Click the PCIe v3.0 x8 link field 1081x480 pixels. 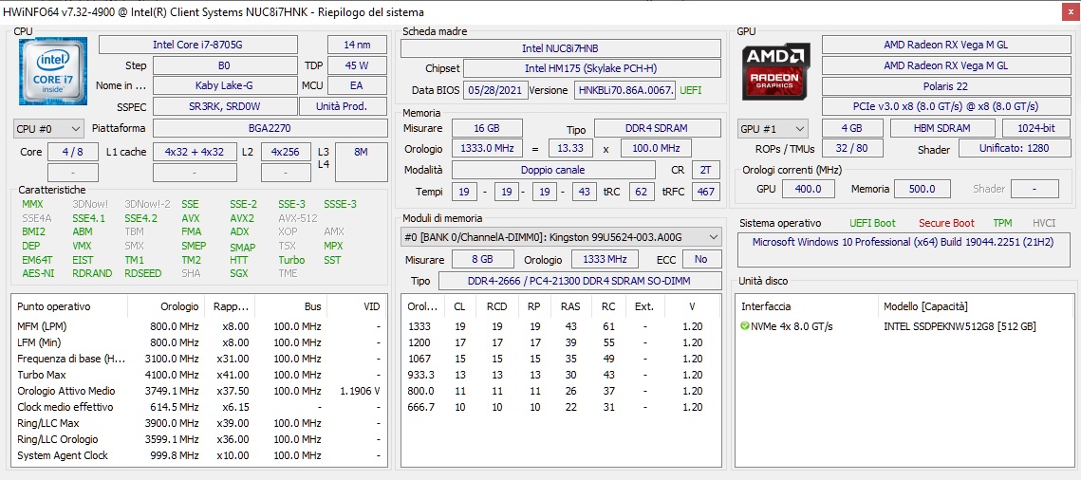point(945,107)
